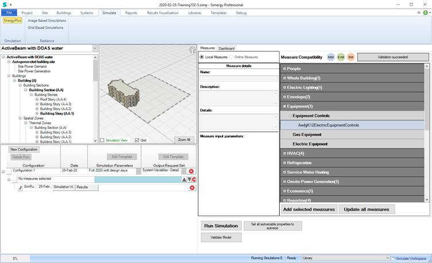Expand the Roof Story (A.A.4) tree node
Viewport: 432px width, 263px height.
pos(37,100)
